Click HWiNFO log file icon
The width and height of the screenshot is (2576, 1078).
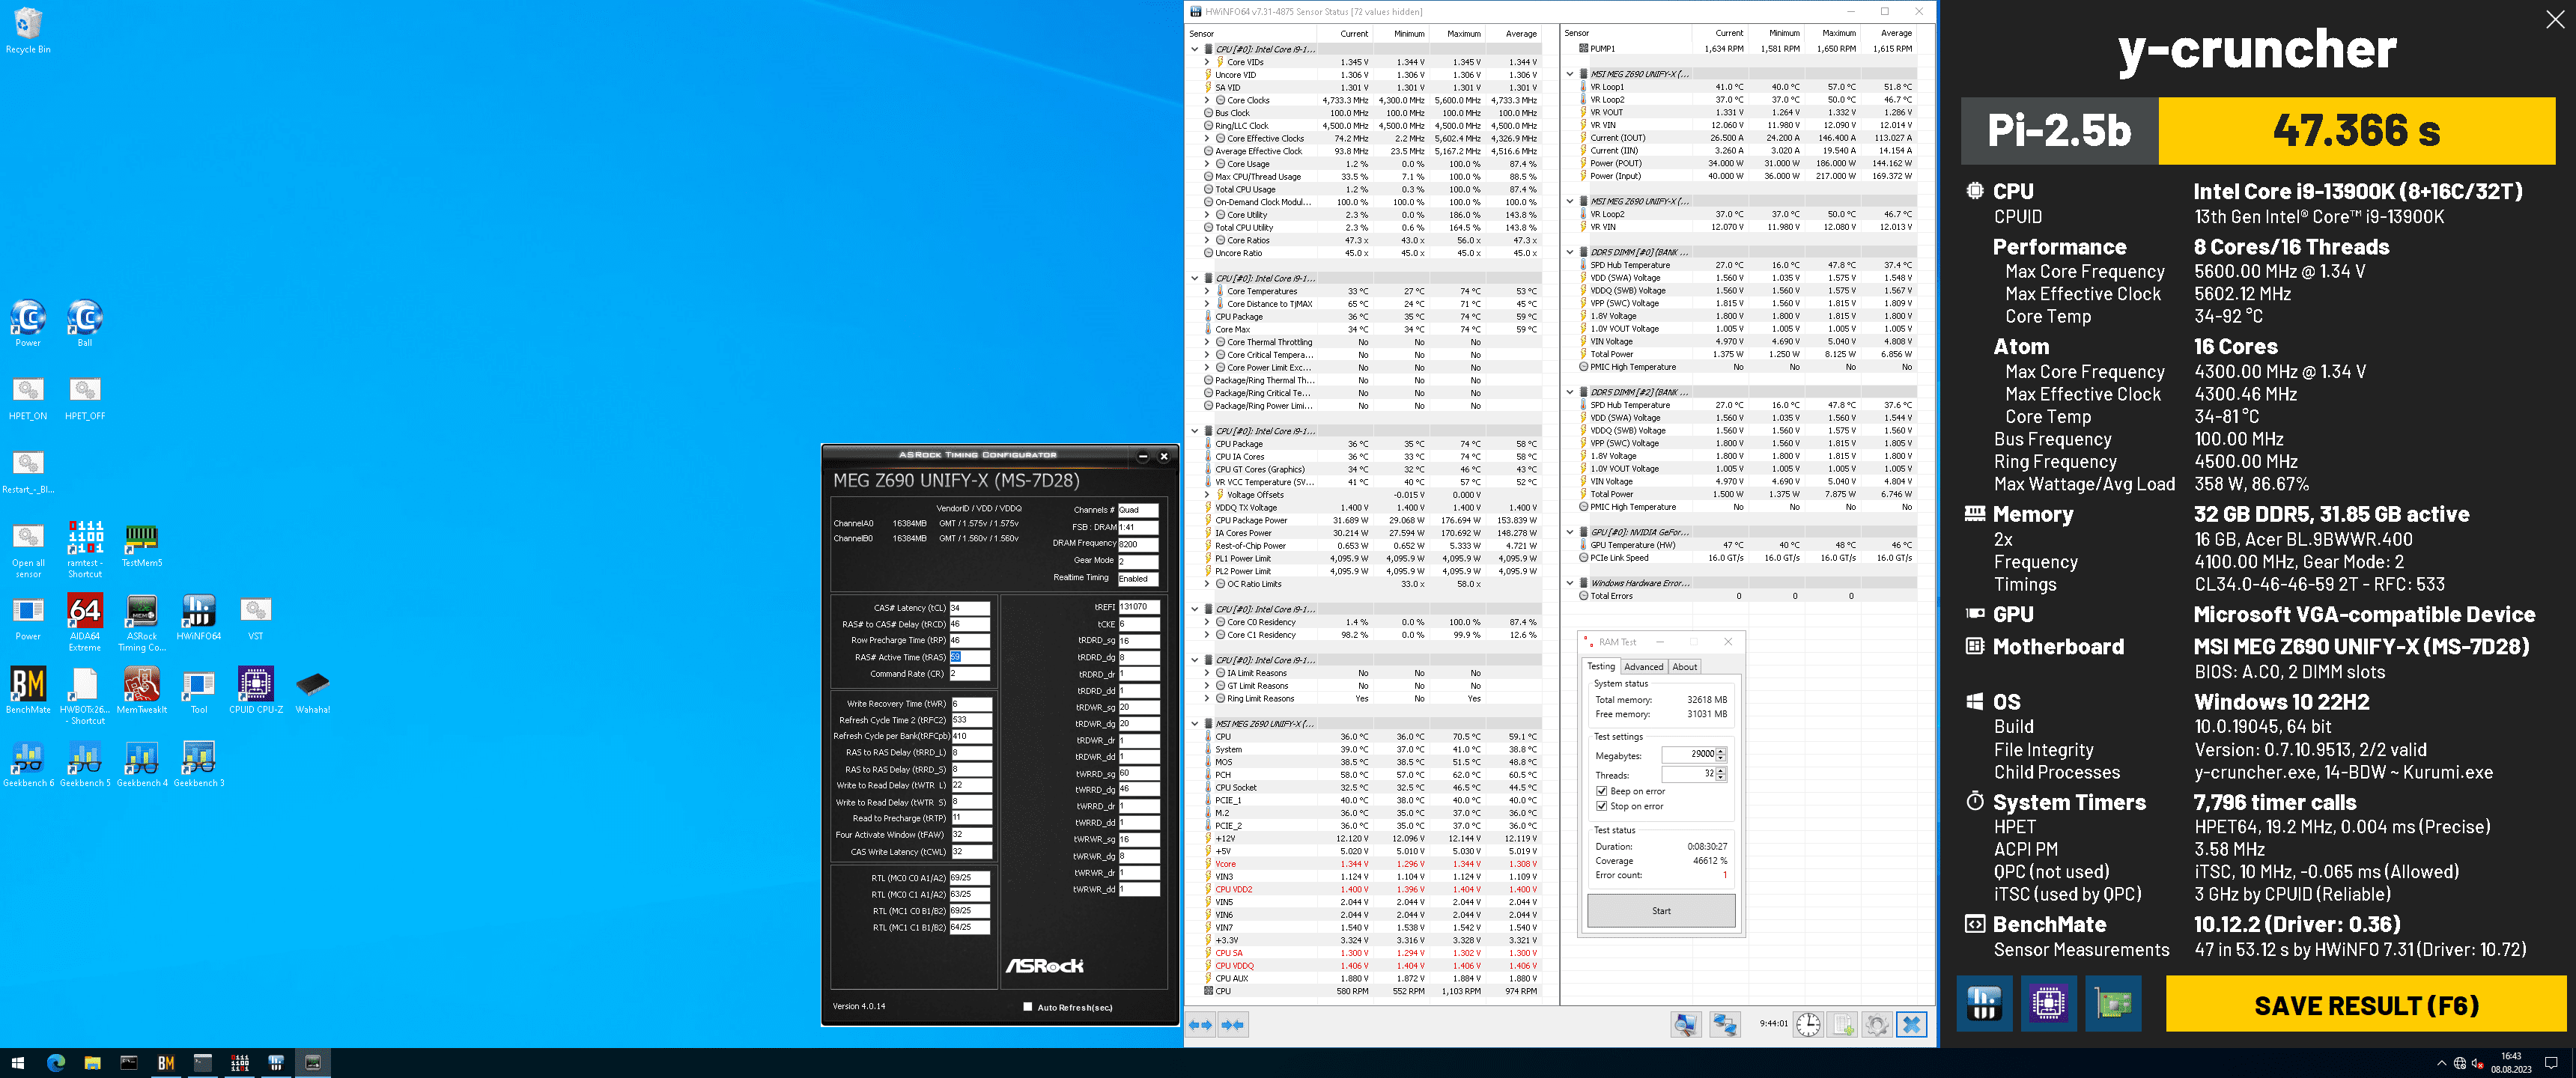coord(1843,1024)
